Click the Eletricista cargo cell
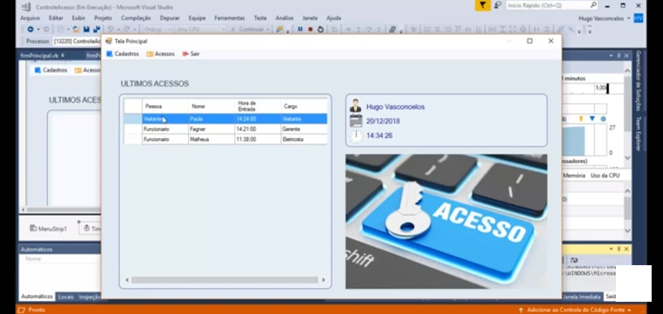This screenshot has height=314, width=663. tap(304, 139)
